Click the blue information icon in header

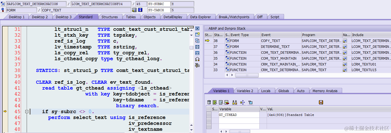click(x=140, y=10)
